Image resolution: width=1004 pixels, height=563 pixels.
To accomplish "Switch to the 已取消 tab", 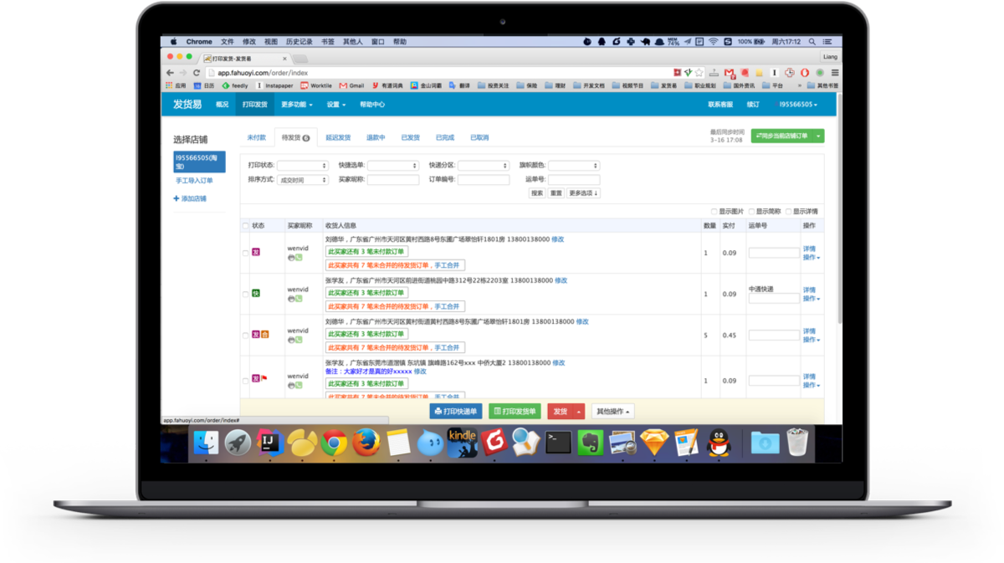I will pos(479,137).
